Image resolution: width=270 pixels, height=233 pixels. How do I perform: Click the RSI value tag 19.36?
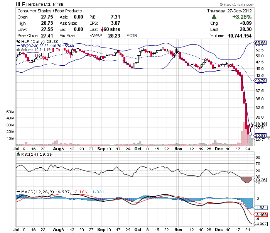click(260, 180)
